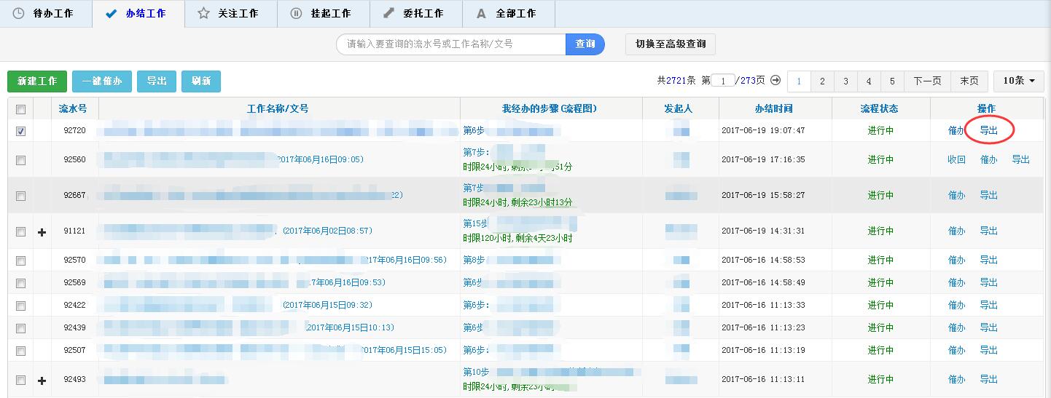Uncheck the checkbox for row 92720
The height and width of the screenshot is (398, 1051).
(x=20, y=131)
